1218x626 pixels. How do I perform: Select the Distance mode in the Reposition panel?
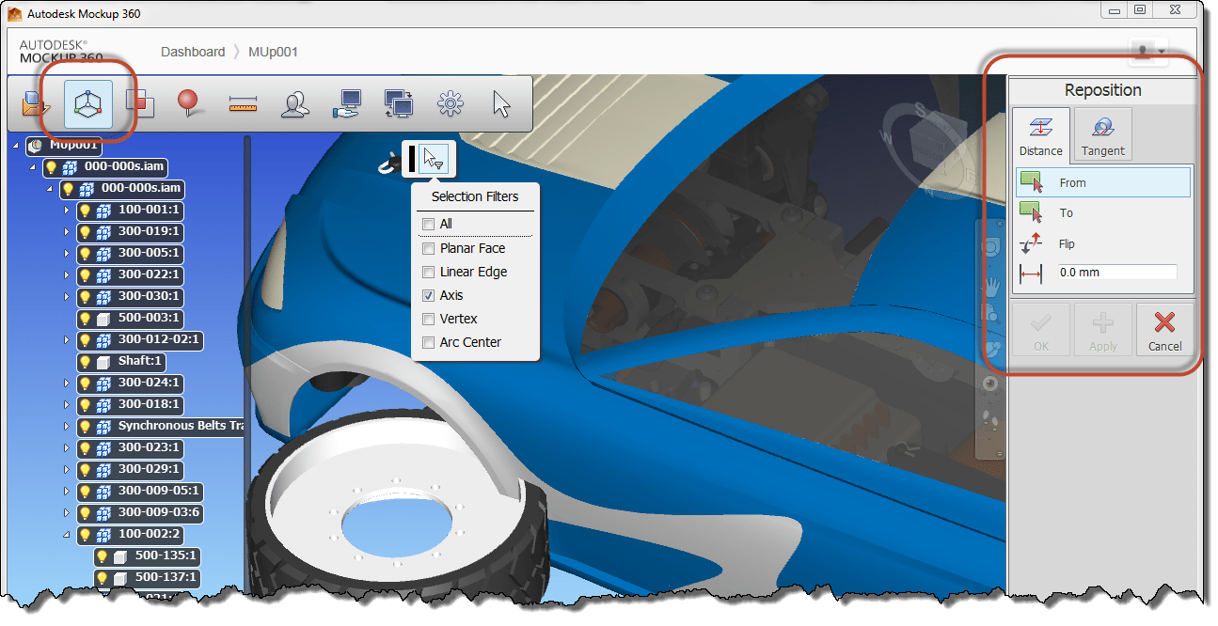1040,133
